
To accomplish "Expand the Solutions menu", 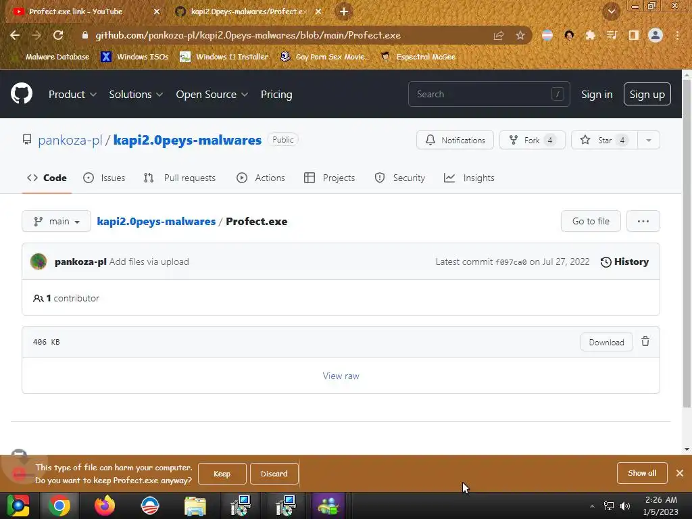I will (136, 95).
